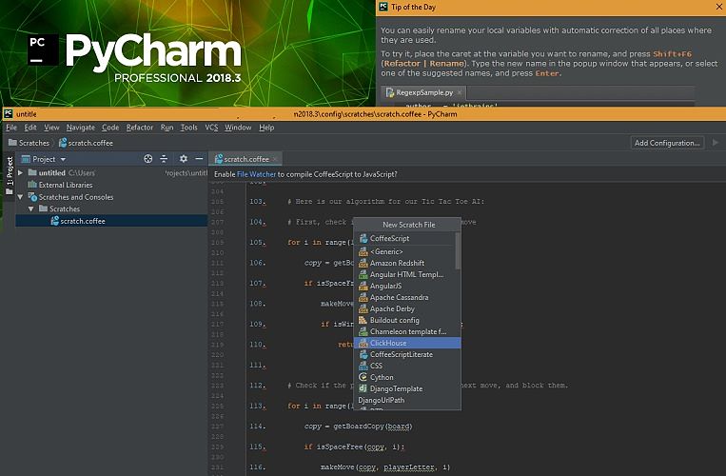Open the Edit menu
The height and width of the screenshot is (476, 726).
30,128
